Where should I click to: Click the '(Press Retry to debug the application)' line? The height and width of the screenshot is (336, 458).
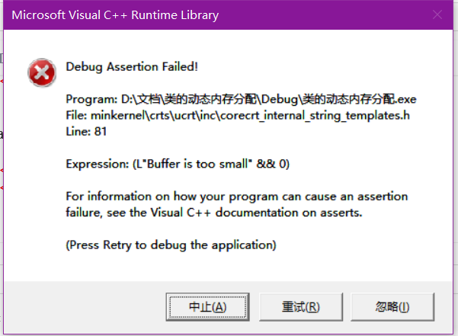coord(171,245)
